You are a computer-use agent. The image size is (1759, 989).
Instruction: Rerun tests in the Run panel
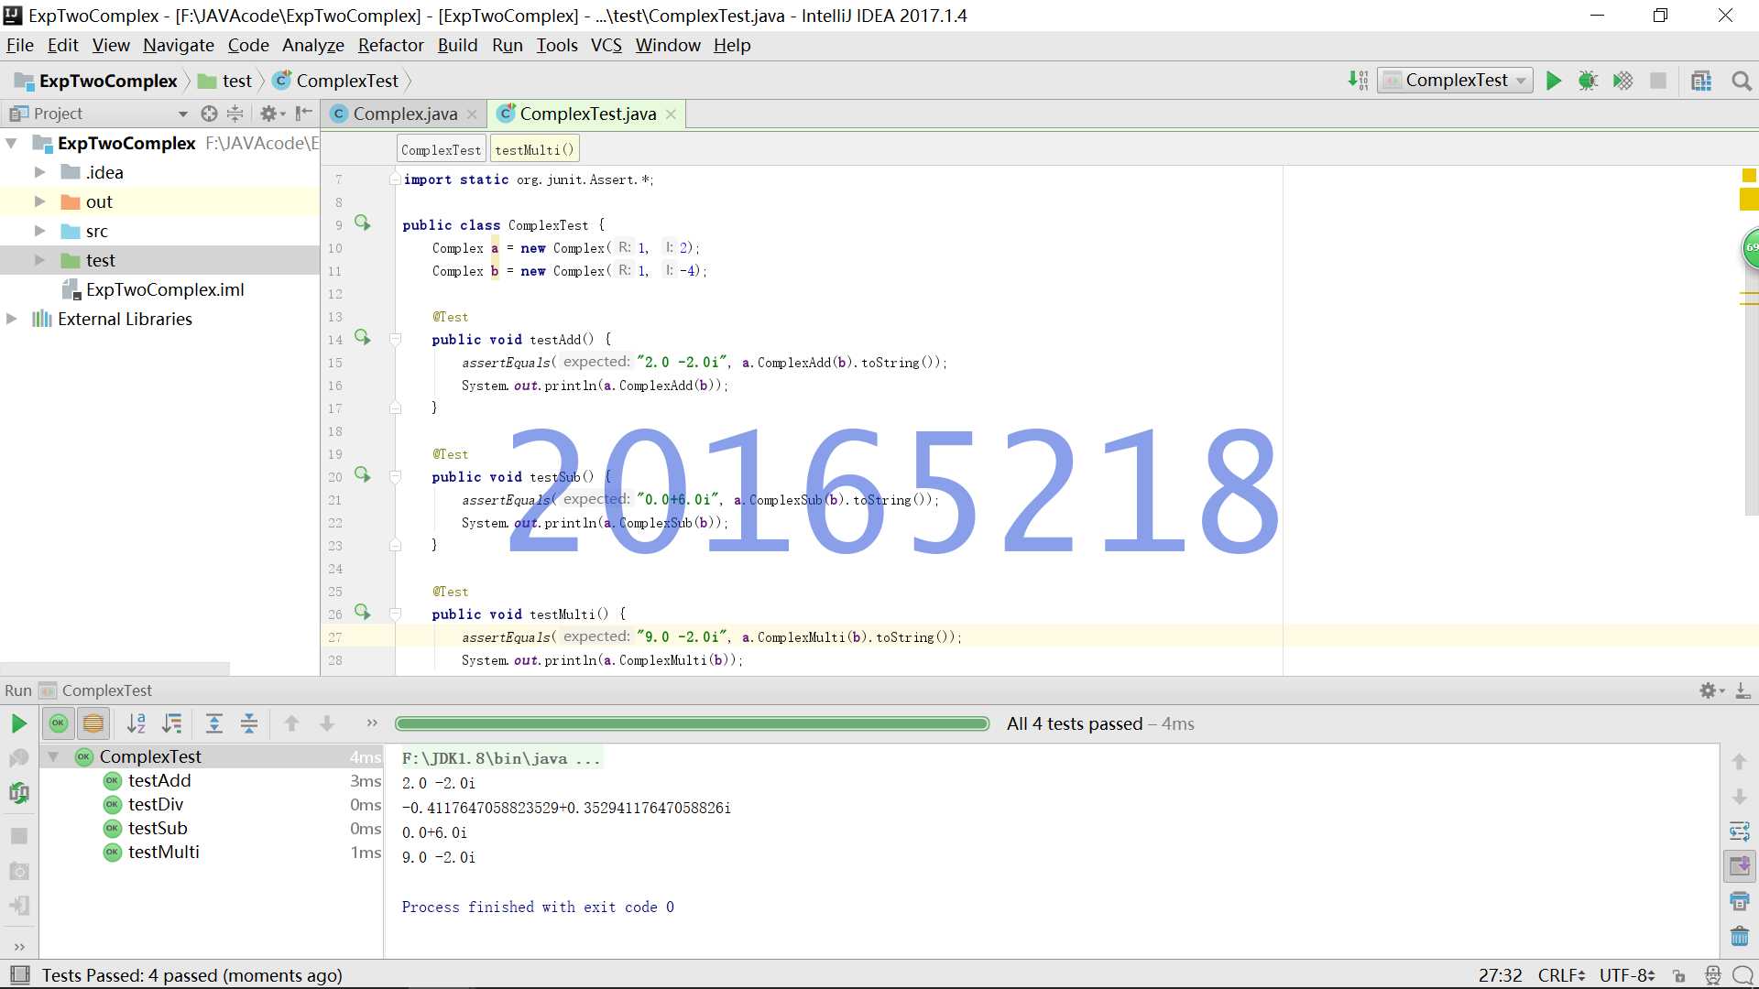(x=18, y=723)
